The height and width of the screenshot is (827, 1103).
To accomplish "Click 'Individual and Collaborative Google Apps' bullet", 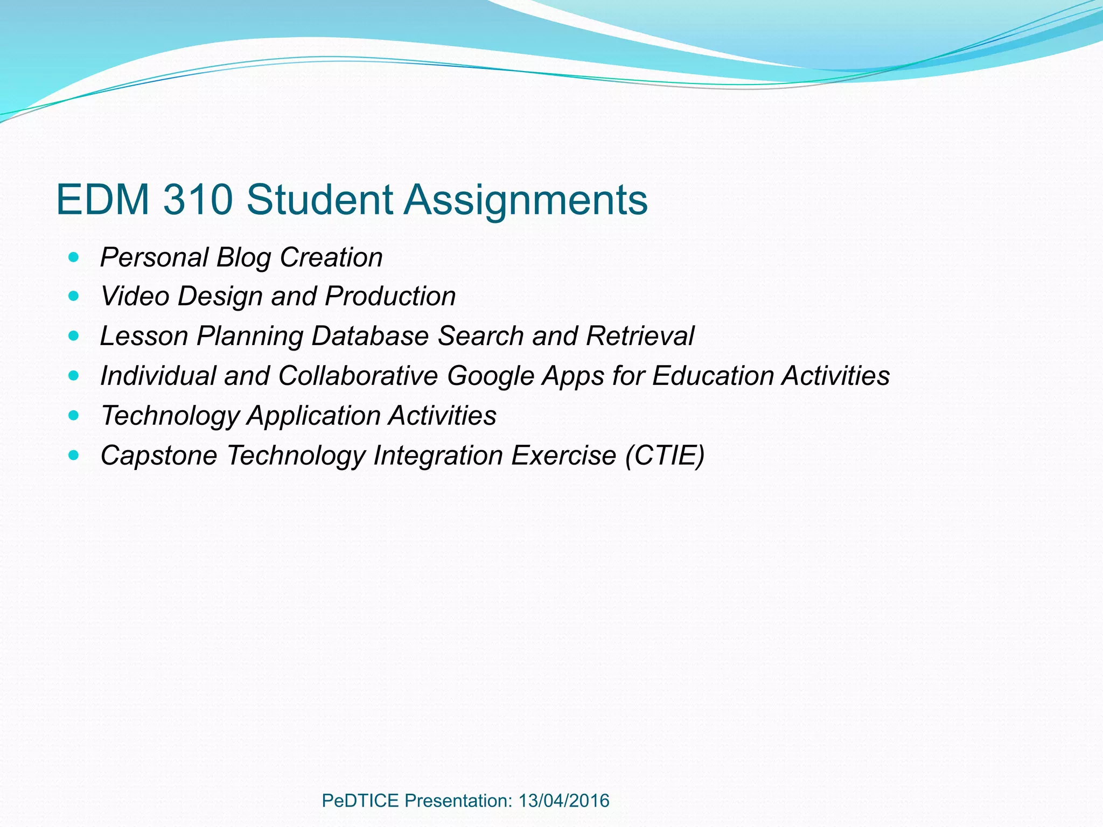I will (x=495, y=376).
